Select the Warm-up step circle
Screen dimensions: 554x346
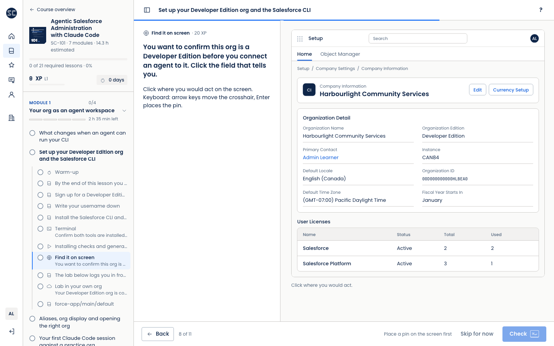40,172
